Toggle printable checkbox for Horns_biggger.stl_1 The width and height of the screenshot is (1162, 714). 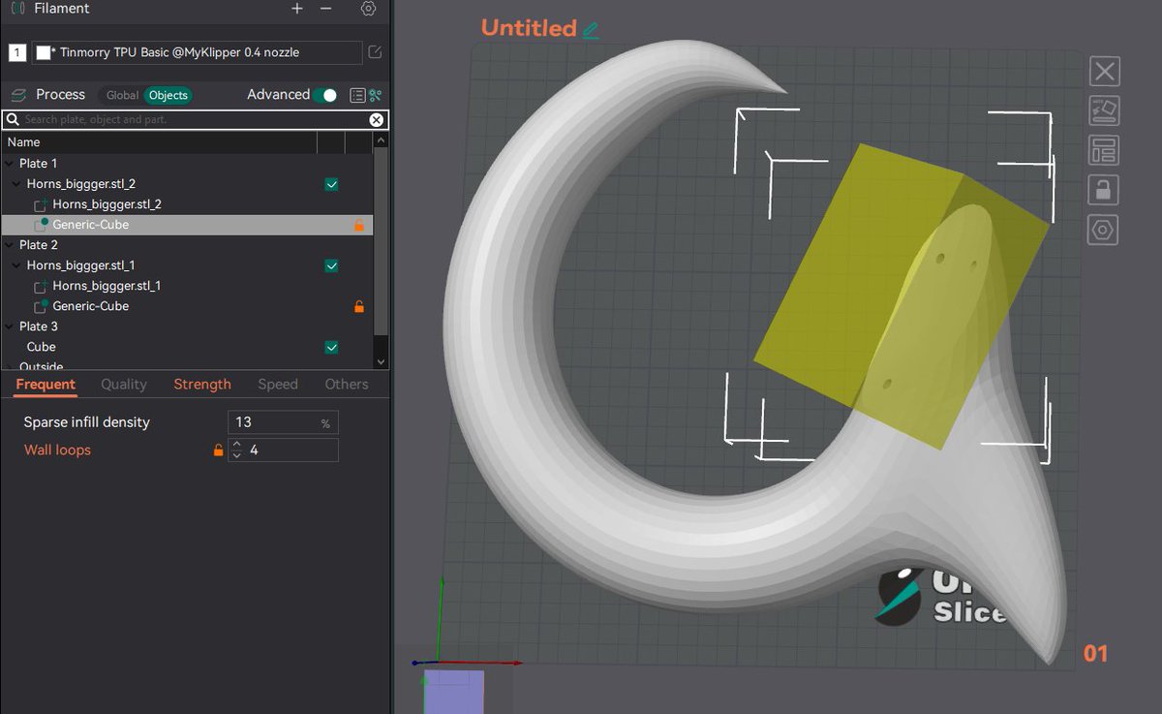tap(331, 265)
